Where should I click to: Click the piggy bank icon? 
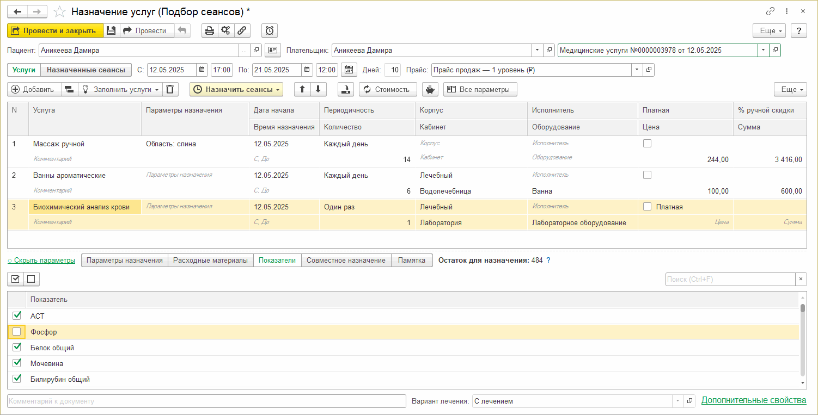coord(430,89)
